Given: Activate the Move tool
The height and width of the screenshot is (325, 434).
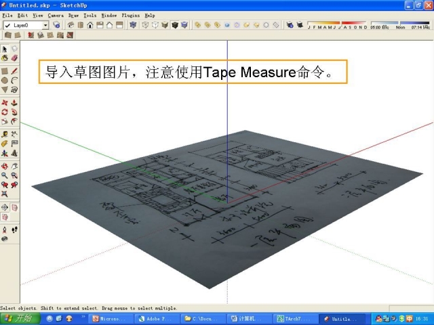Looking at the screenshot, I should point(5,103).
